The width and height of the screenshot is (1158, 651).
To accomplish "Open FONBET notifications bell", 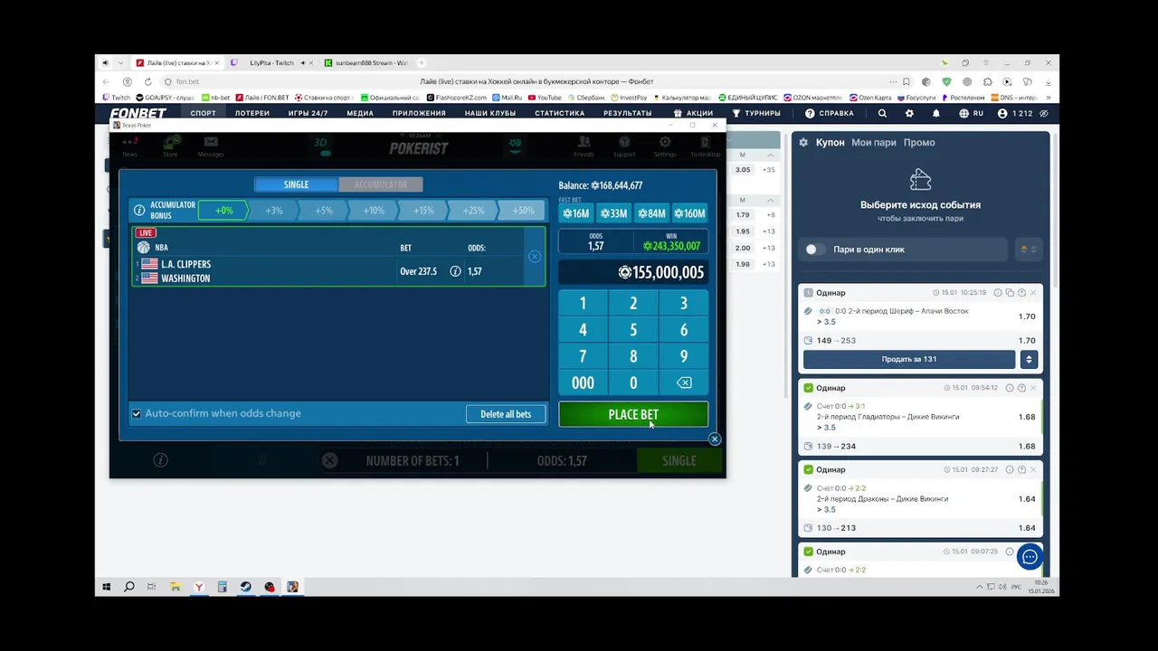I will [x=936, y=114].
